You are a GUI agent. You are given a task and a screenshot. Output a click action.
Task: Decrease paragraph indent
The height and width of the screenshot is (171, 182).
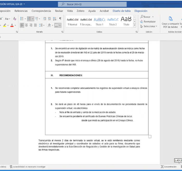(45, 19)
